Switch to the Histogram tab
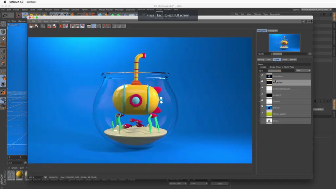336x189 pixels. pos(273,31)
